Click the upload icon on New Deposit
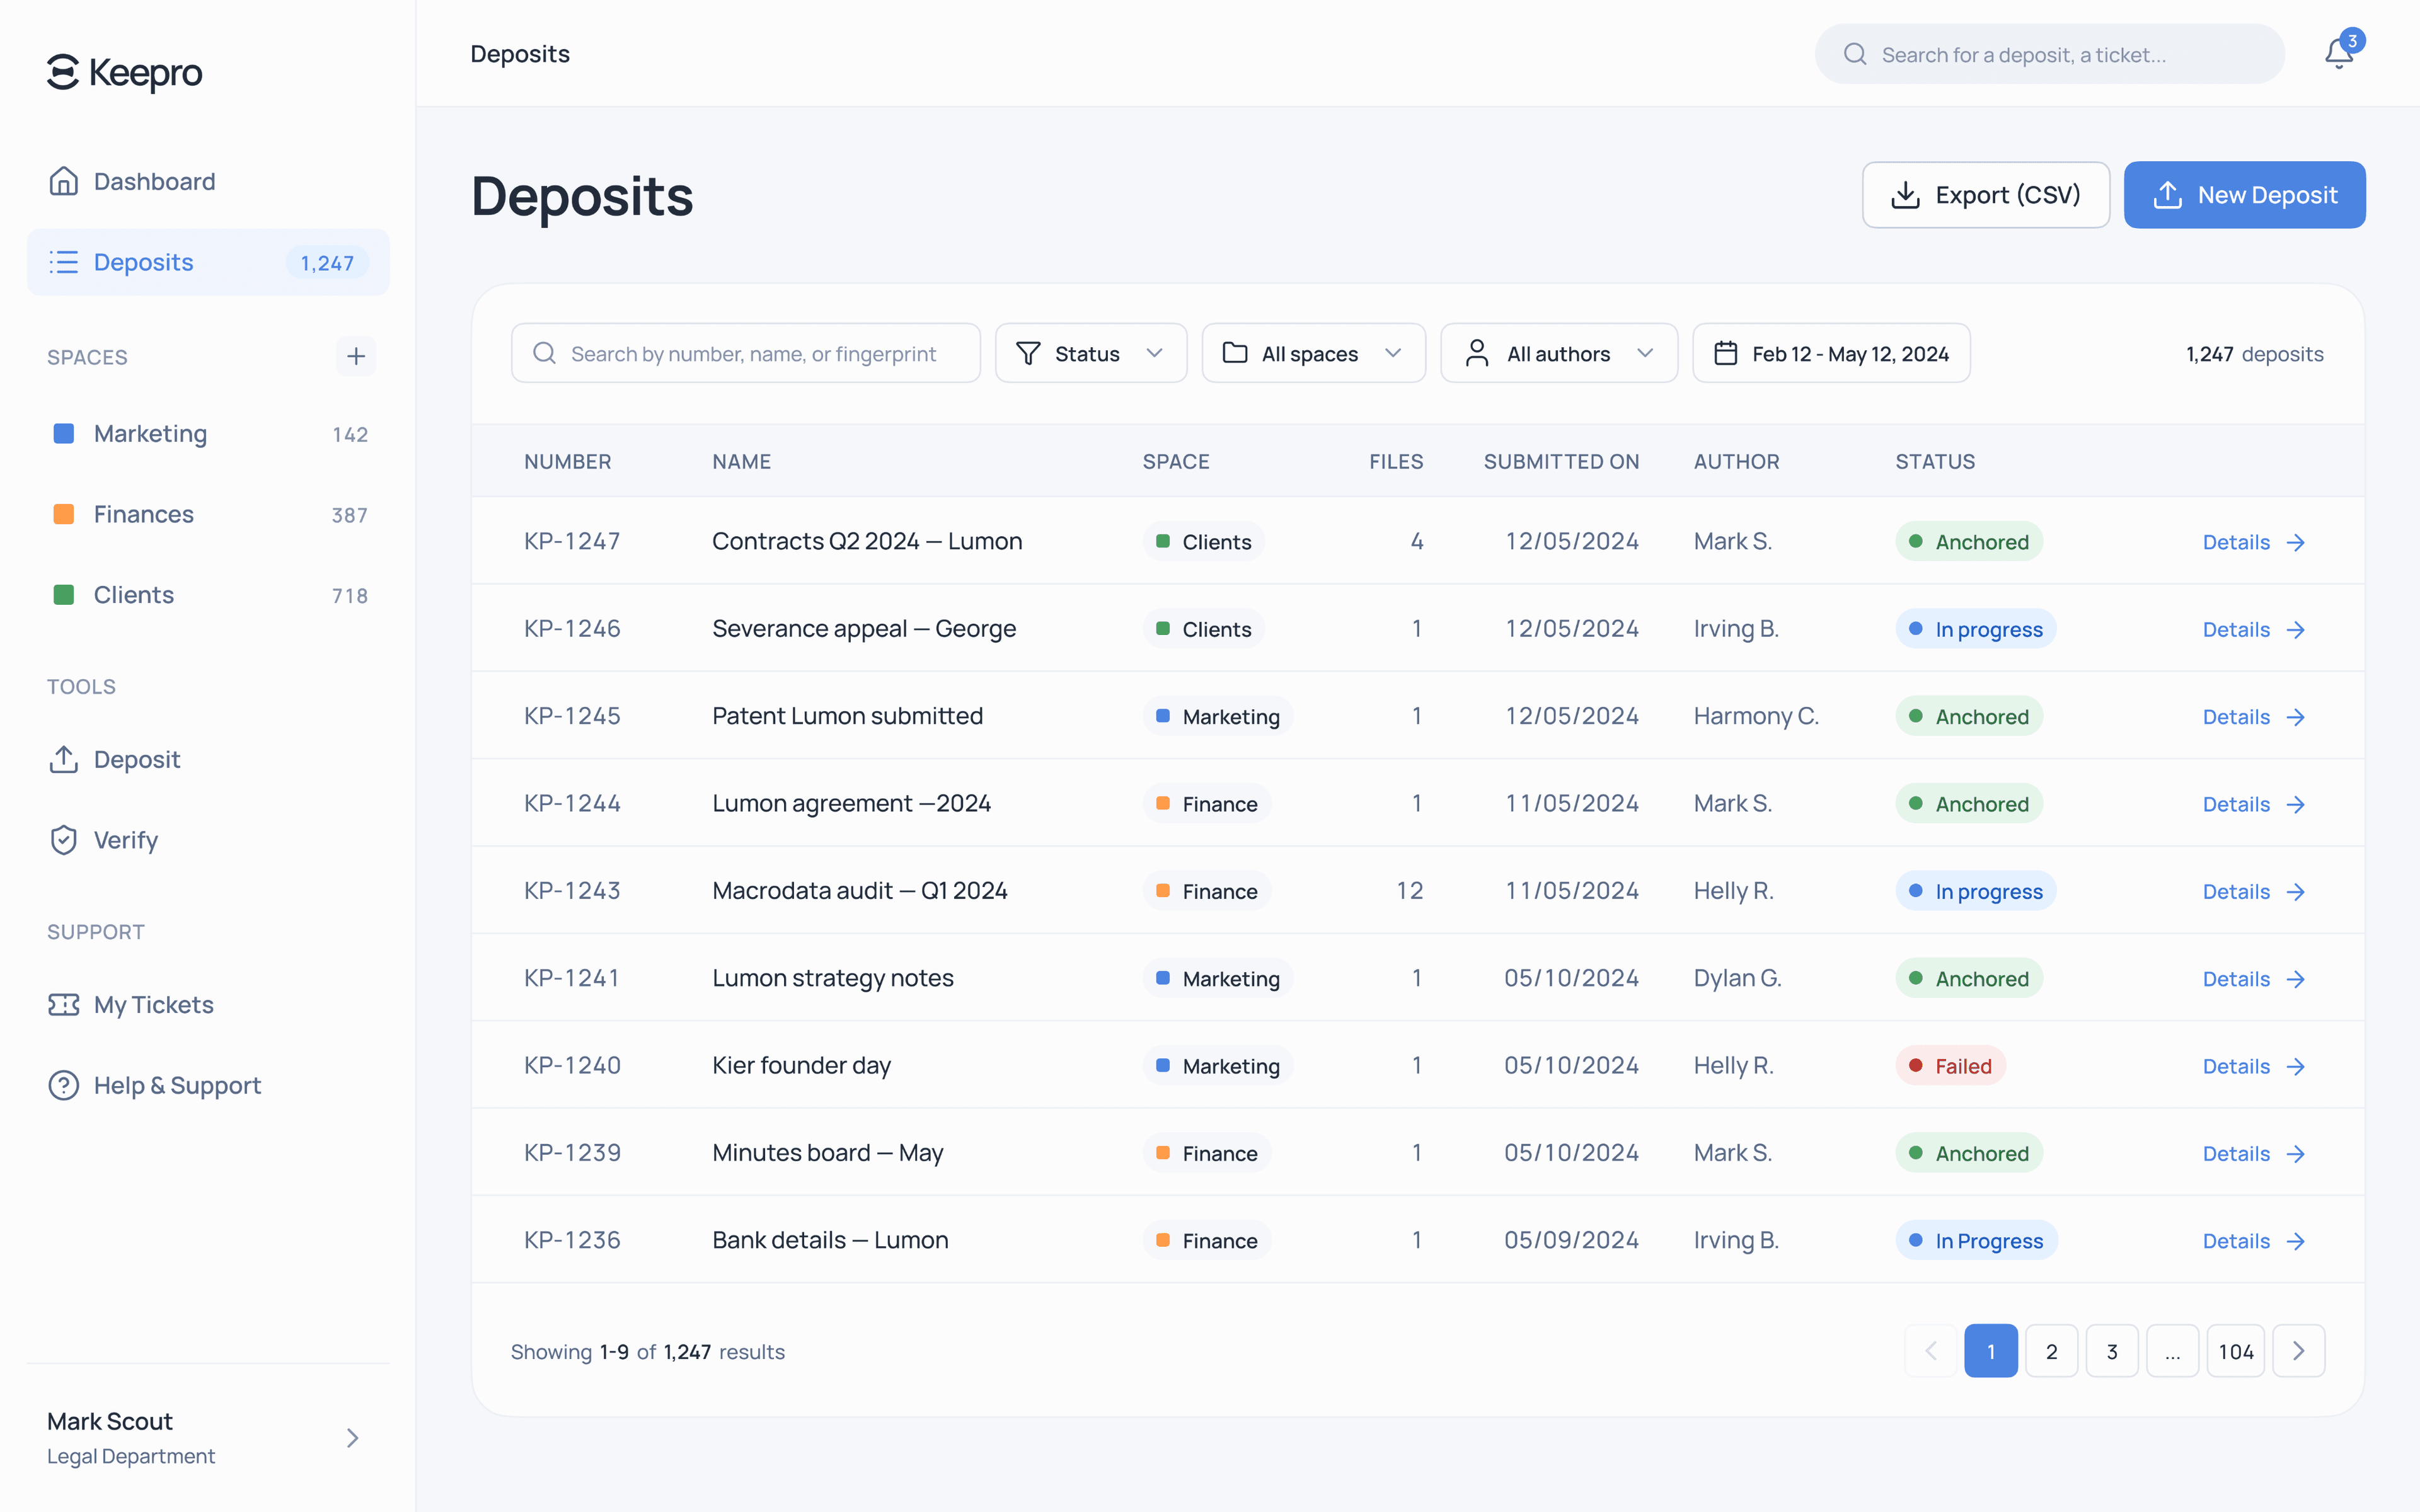 pyautogui.click(x=2167, y=195)
